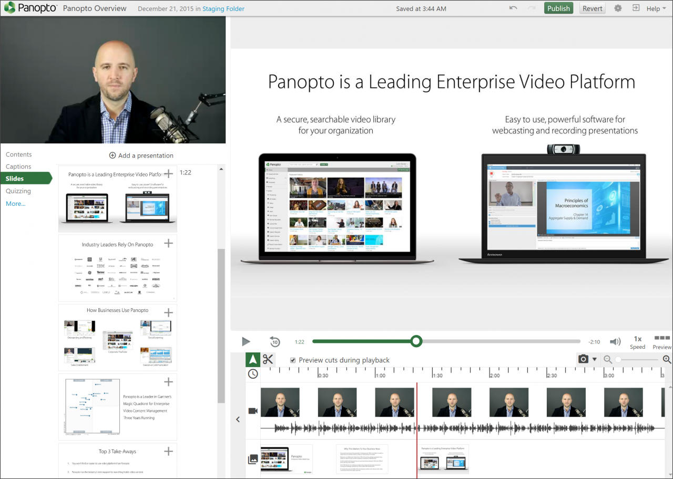Click the timeline zoom slider handle
Viewport: 673px width, 479px height.
(x=618, y=360)
